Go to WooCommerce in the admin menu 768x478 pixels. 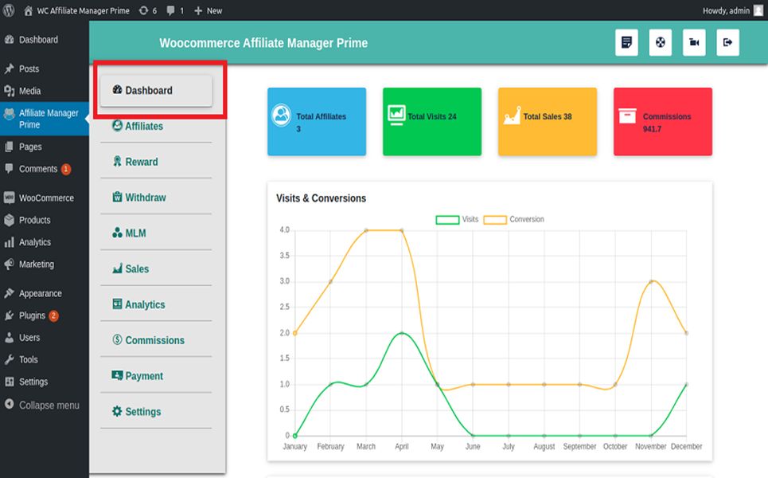click(x=46, y=198)
